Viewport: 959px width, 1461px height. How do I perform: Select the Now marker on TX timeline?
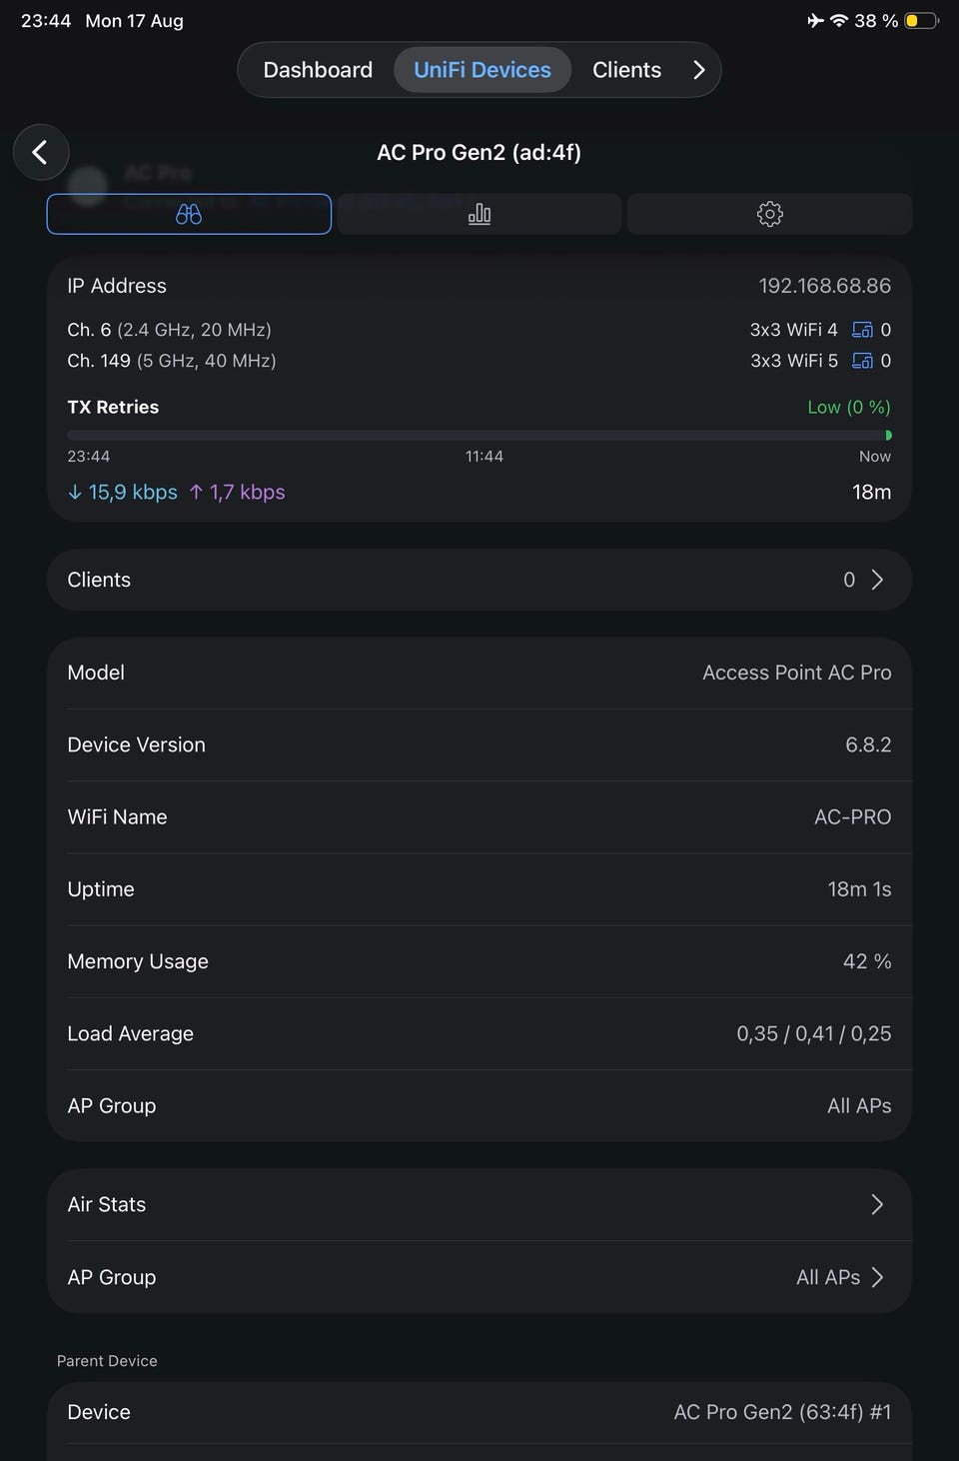click(875, 457)
